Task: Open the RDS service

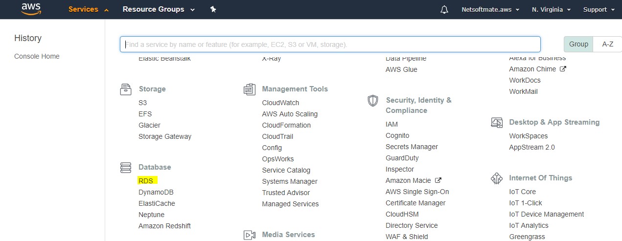Action: tap(146, 181)
